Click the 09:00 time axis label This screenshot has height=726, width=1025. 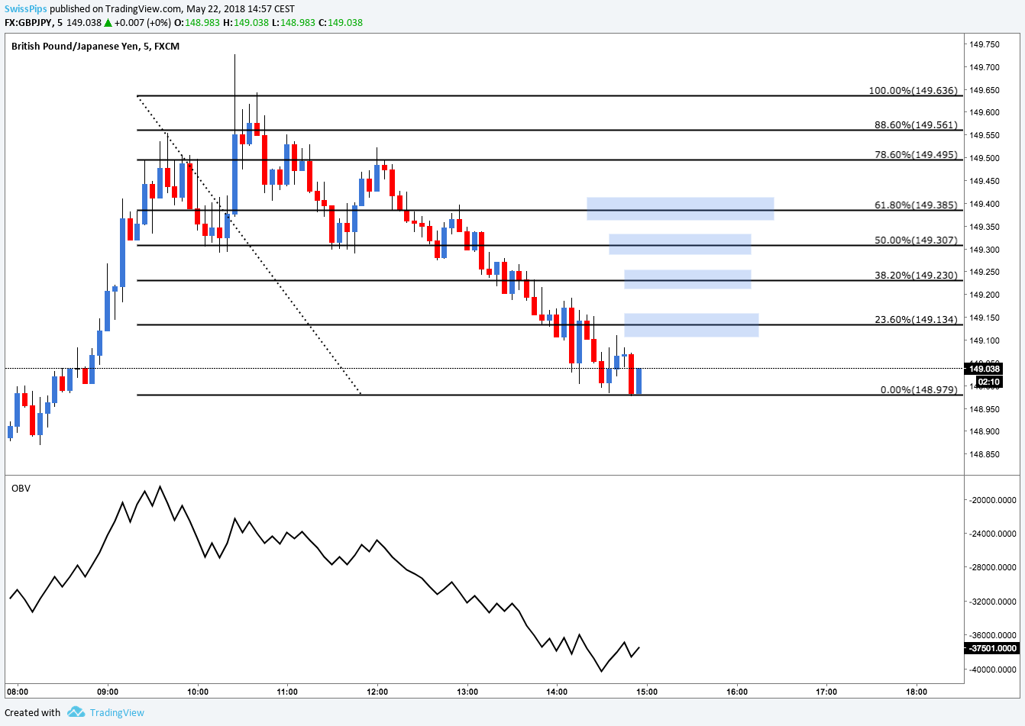108,692
